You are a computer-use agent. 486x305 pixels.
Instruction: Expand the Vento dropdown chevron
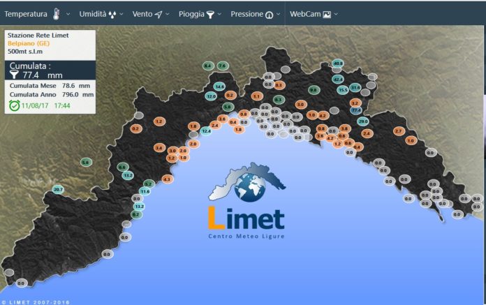168,14
